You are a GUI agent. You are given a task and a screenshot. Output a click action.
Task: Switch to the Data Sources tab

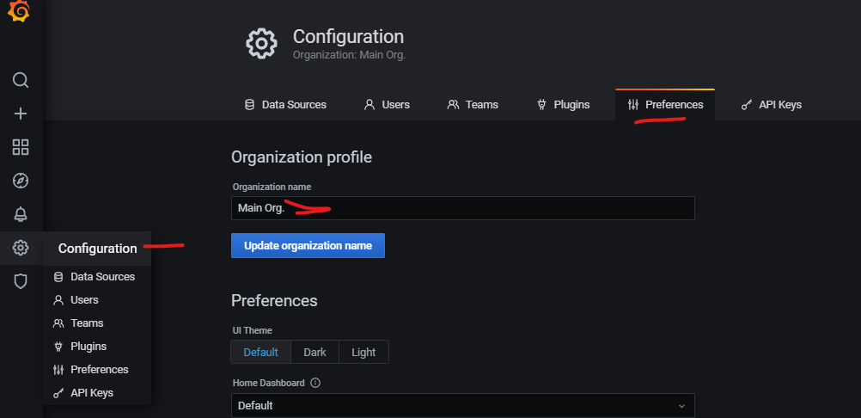pos(285,105)
